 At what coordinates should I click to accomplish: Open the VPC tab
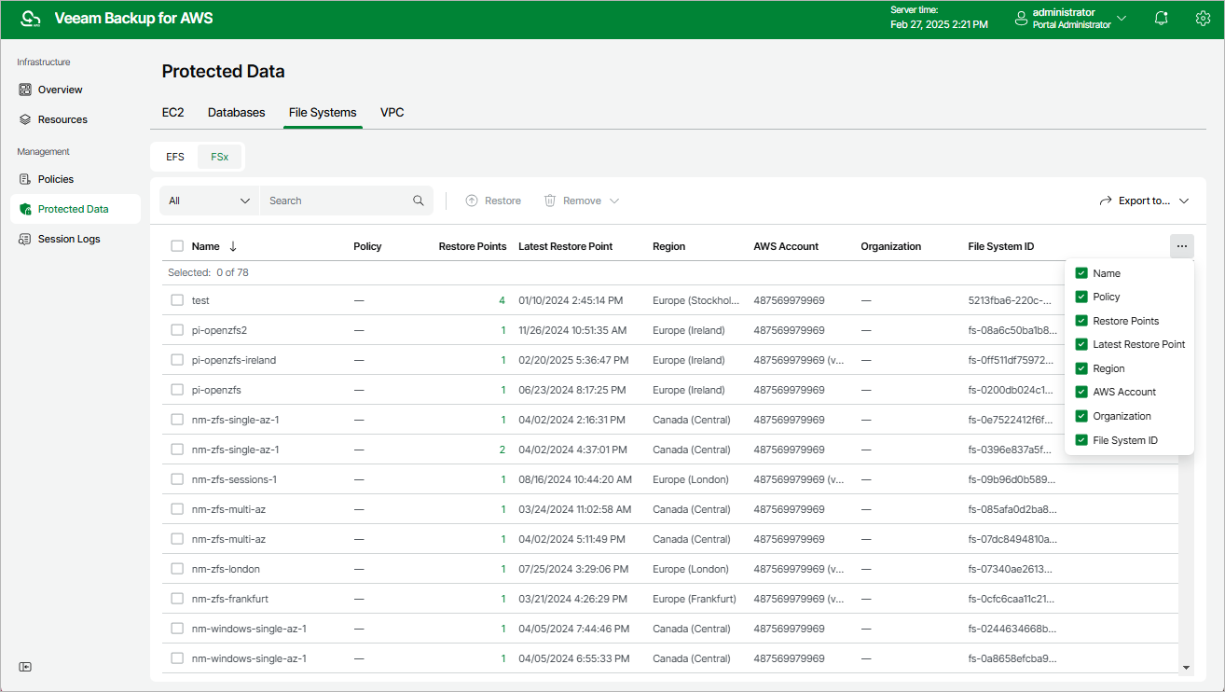(x=392, y=112)
